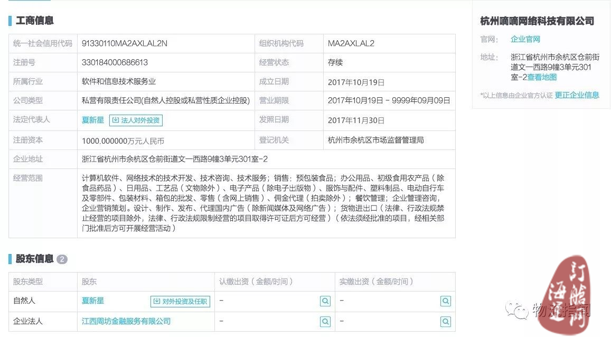Open magnifier for 江西周坊金融 paid-in capital
The height and width of the screenshot is (337, 611).
pyautogui.click(x=446, y=321)
